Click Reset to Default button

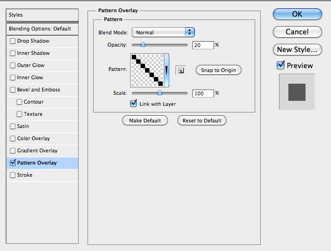point(202,121)
